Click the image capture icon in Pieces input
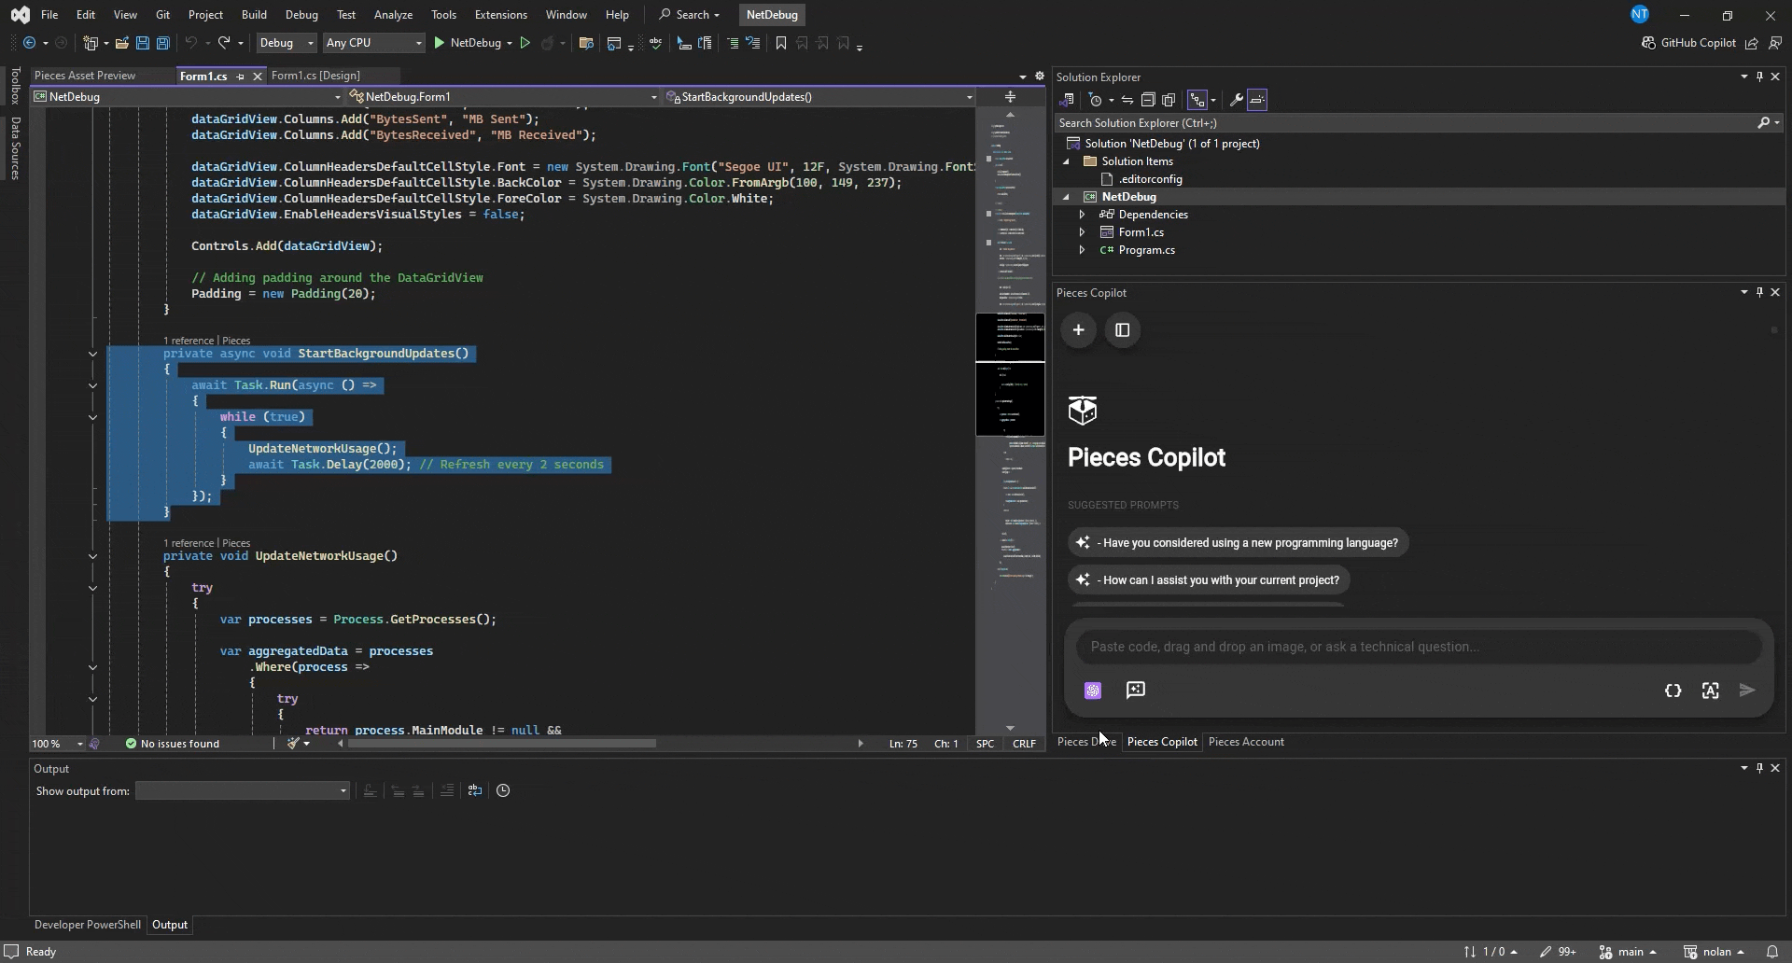 pos(1711,691)
